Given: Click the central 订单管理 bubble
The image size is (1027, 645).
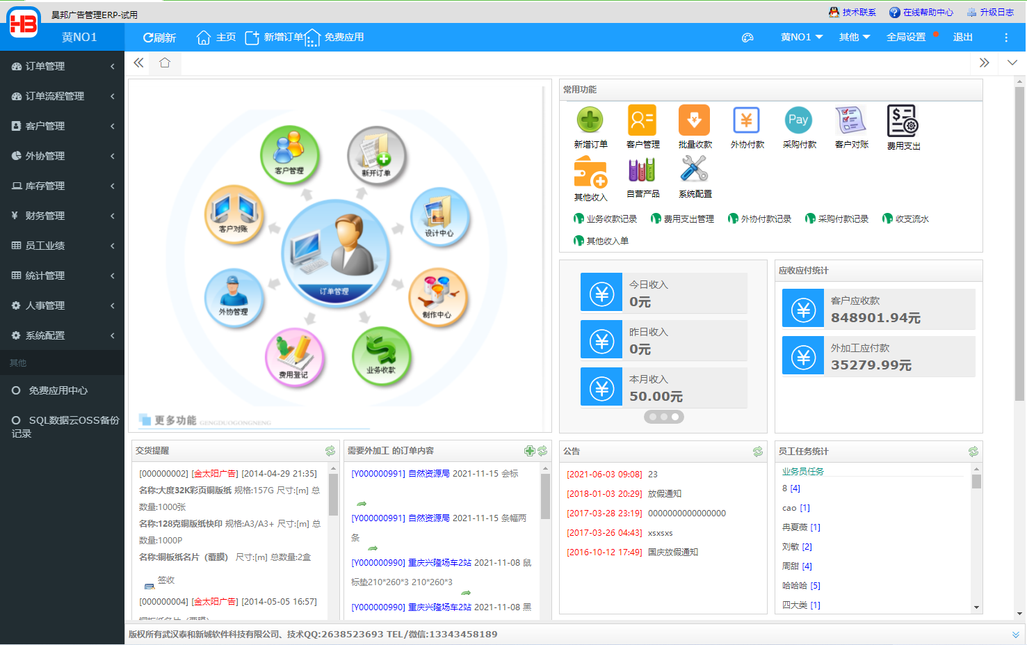Looking at the screenshot, I should click(x=335, y=253).
